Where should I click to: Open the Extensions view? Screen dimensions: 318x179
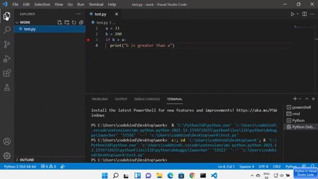tap(7, 73)
